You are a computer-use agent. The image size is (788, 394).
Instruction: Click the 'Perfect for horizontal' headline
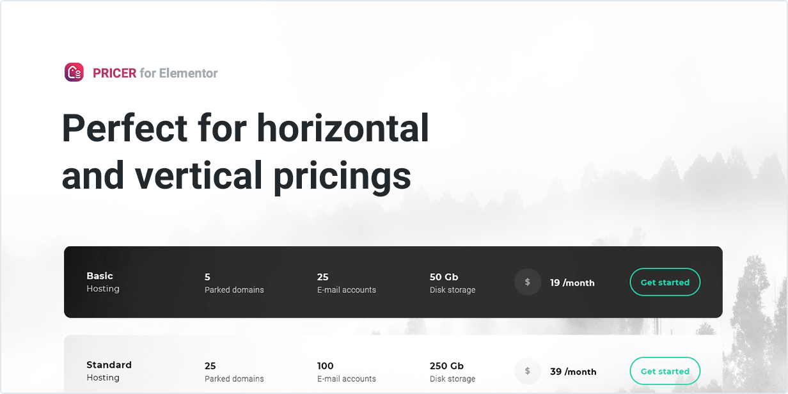tap(245, 128)
